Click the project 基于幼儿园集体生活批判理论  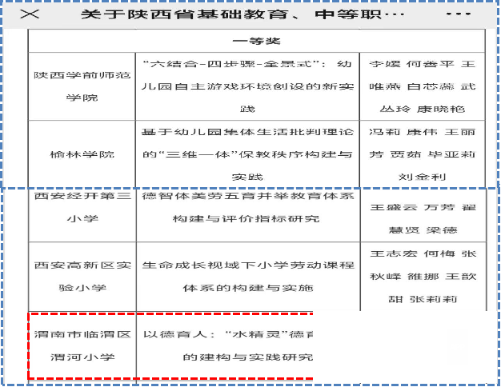[247, 154]
